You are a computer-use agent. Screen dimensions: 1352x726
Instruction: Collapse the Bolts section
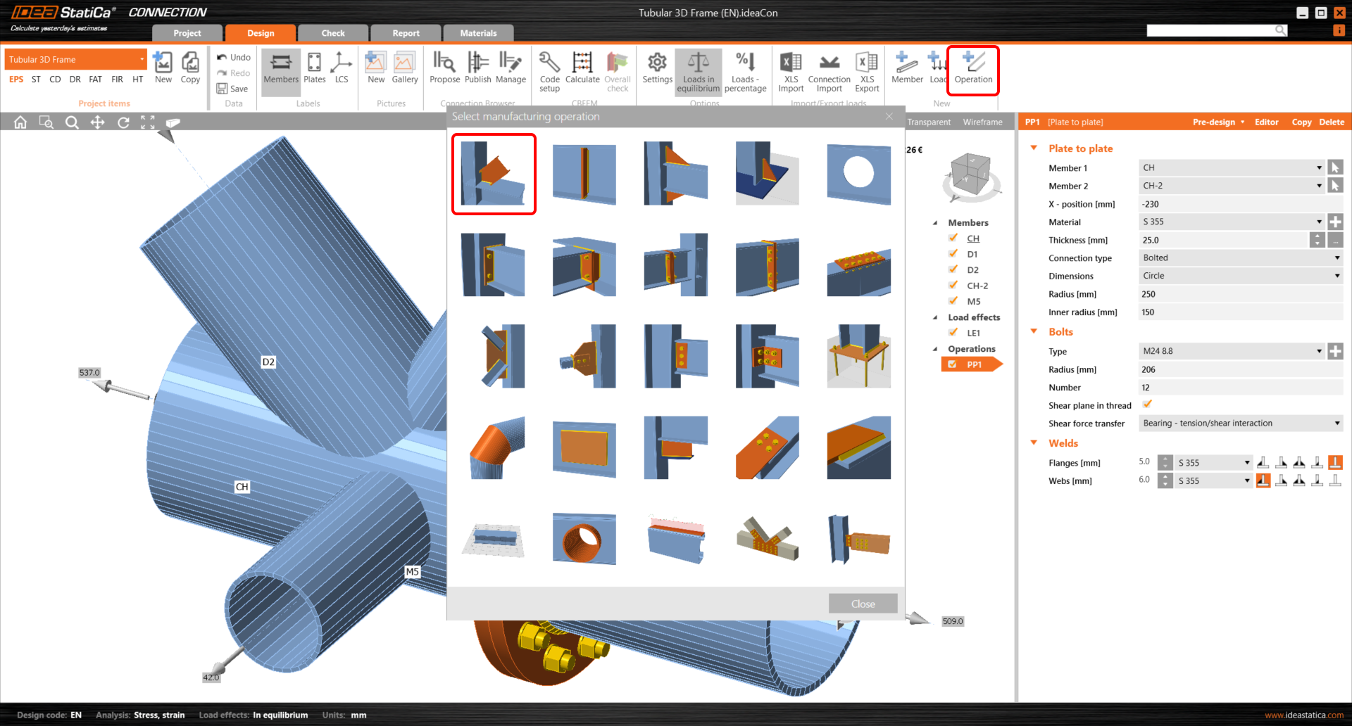point(1034,332)
